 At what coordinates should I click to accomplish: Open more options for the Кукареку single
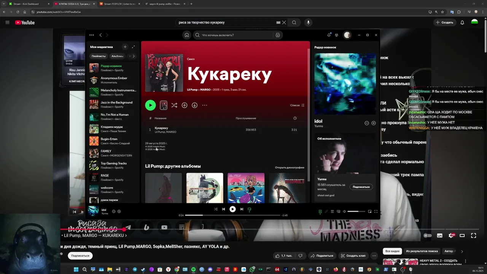point(205,105)
